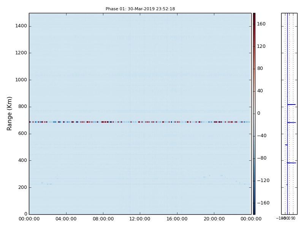Click the plot title 'Phase 01: 30-Mar-2019 23:52:18'

(140, 9)
